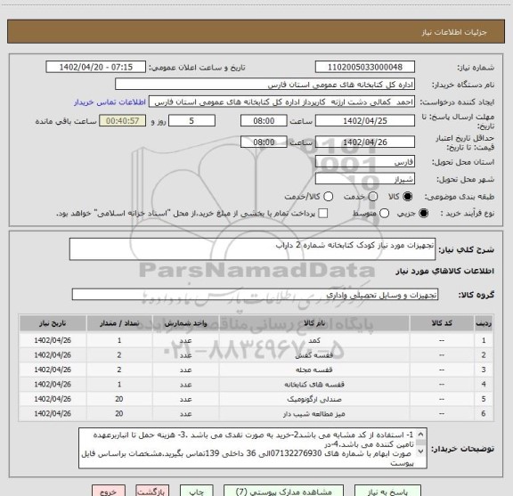Select the قفسه های کتابخانه item name
The image size is (513, 496).
[314, 385]
